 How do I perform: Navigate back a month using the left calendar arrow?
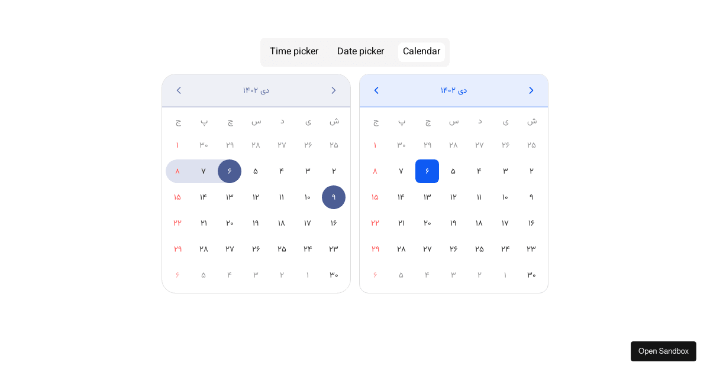(x=179, y=90)
